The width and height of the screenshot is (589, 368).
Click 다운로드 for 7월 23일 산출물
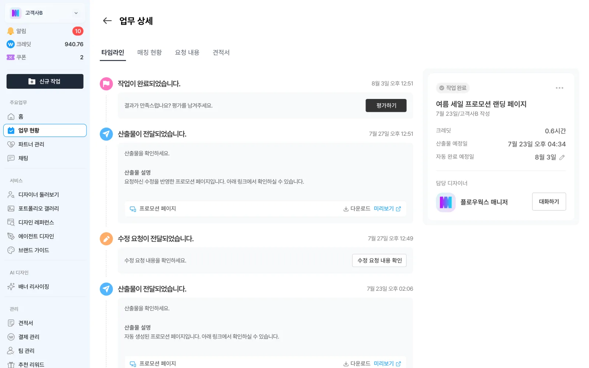pos(357,364)
